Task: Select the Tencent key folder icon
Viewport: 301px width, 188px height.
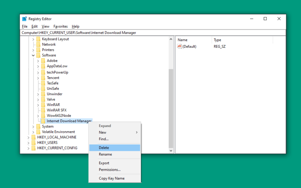Action: point(43,78)
